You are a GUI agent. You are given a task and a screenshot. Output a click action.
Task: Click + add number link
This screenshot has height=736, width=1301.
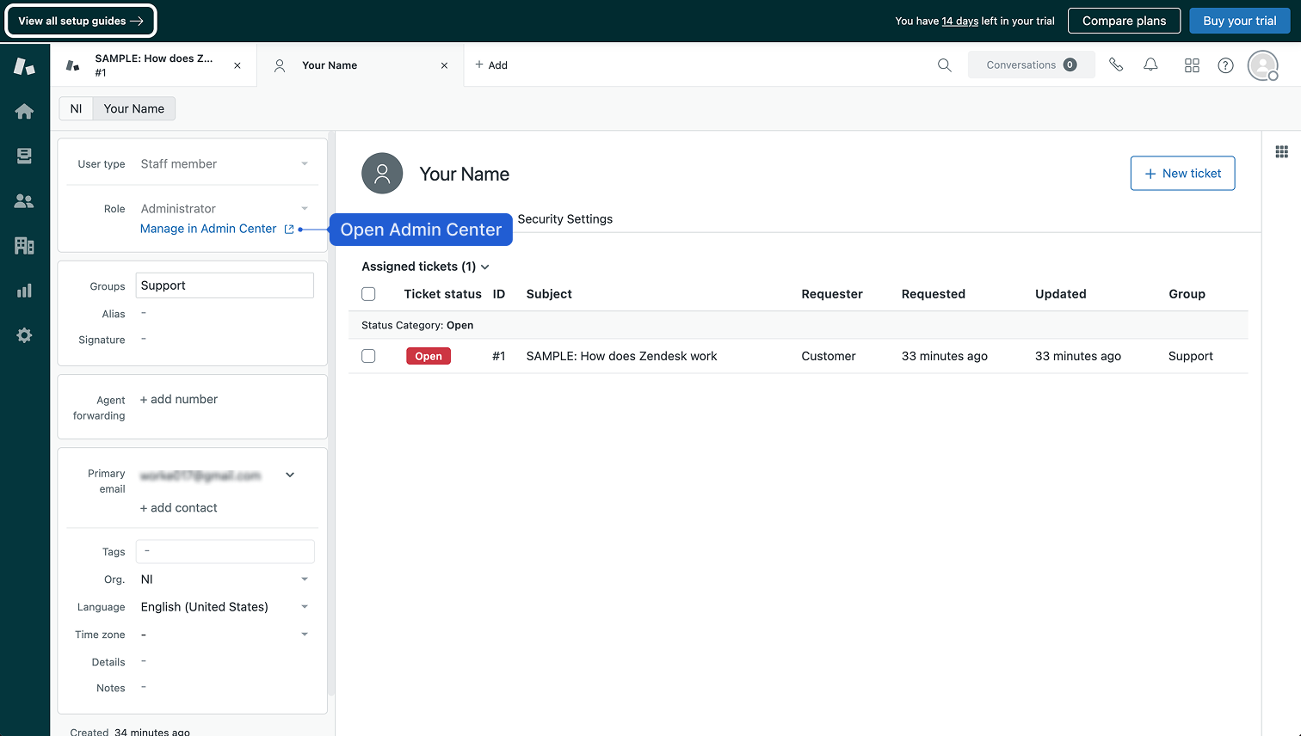tap(179, 399)
